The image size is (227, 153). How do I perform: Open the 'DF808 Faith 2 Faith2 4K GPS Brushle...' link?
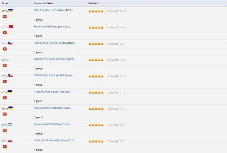click(x=54, y=75)
